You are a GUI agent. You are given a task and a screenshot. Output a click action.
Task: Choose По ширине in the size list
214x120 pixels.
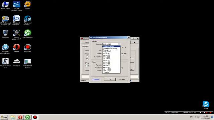tap(111, 50)
